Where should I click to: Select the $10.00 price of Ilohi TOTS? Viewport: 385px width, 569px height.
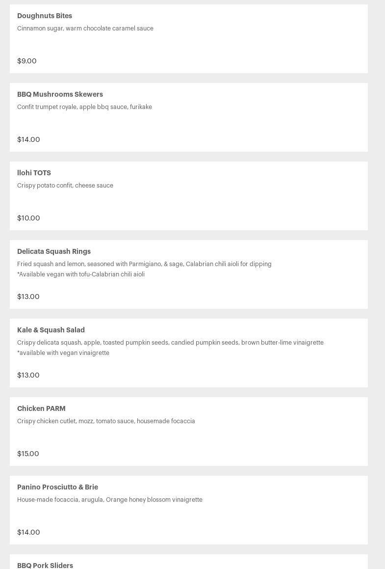[28, 218]
